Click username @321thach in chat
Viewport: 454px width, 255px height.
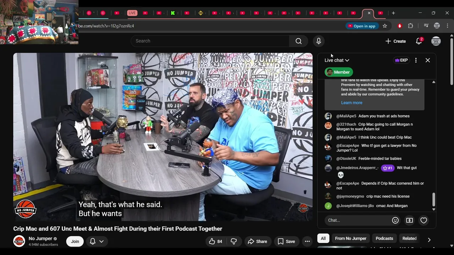click(x=346, y=125)
